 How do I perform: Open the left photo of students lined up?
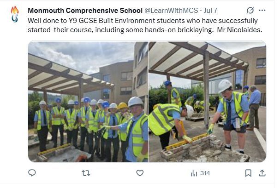pos(88,102)
